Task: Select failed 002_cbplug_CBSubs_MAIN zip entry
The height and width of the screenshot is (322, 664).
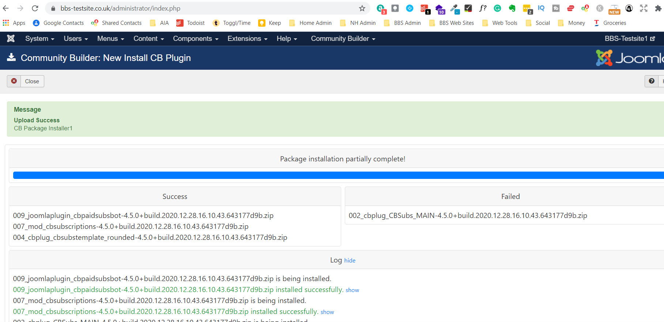Action: pyautogui.click(x=468, y=215)
